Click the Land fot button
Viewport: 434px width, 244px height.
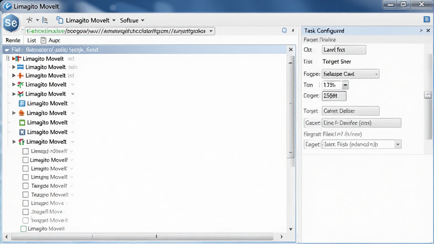point(344,50)
